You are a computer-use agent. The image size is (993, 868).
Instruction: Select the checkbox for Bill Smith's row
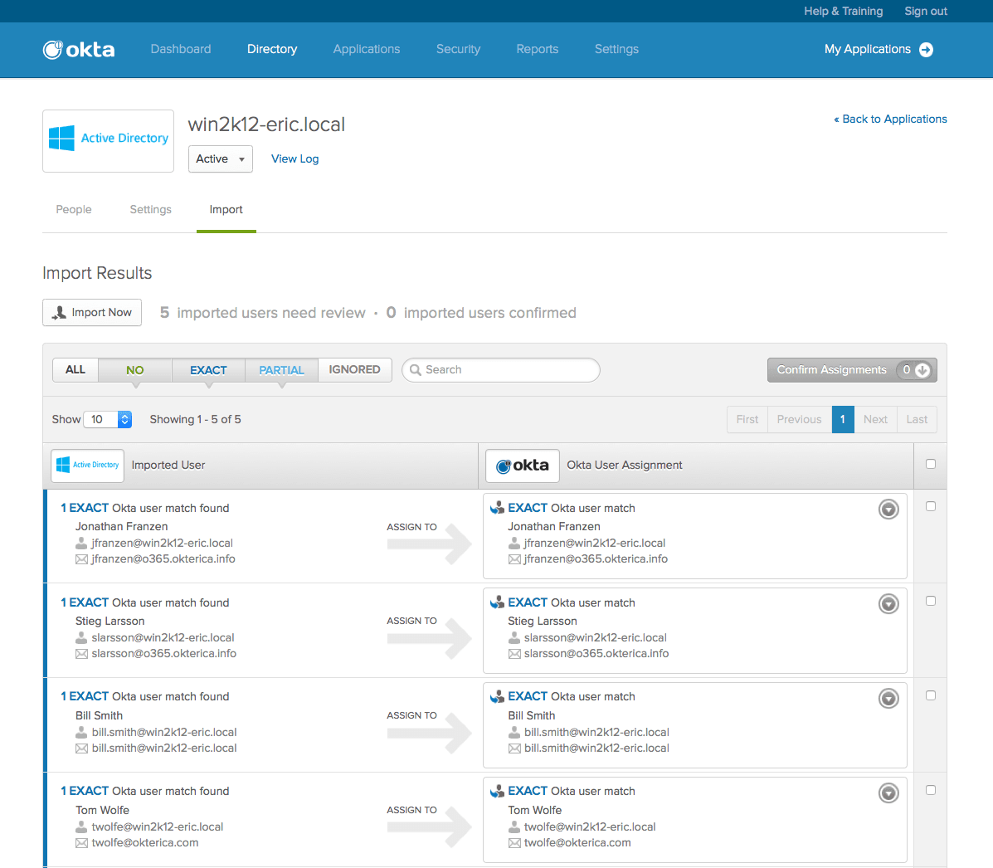coord(931,695)
